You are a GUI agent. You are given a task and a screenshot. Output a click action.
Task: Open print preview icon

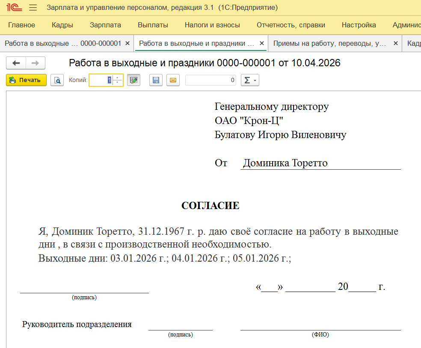(x=57, y=80)
